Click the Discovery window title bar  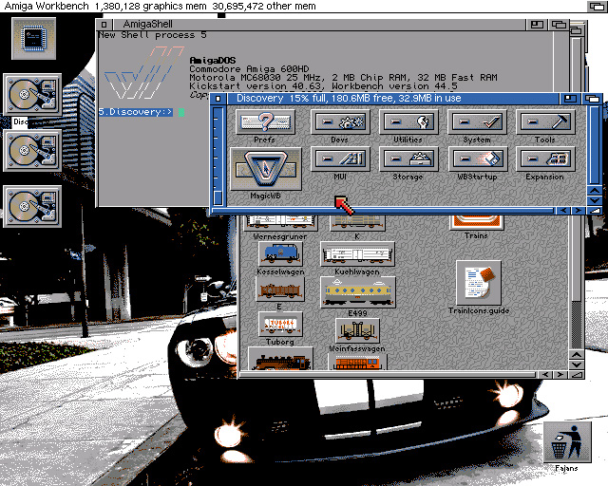[392, 99]
